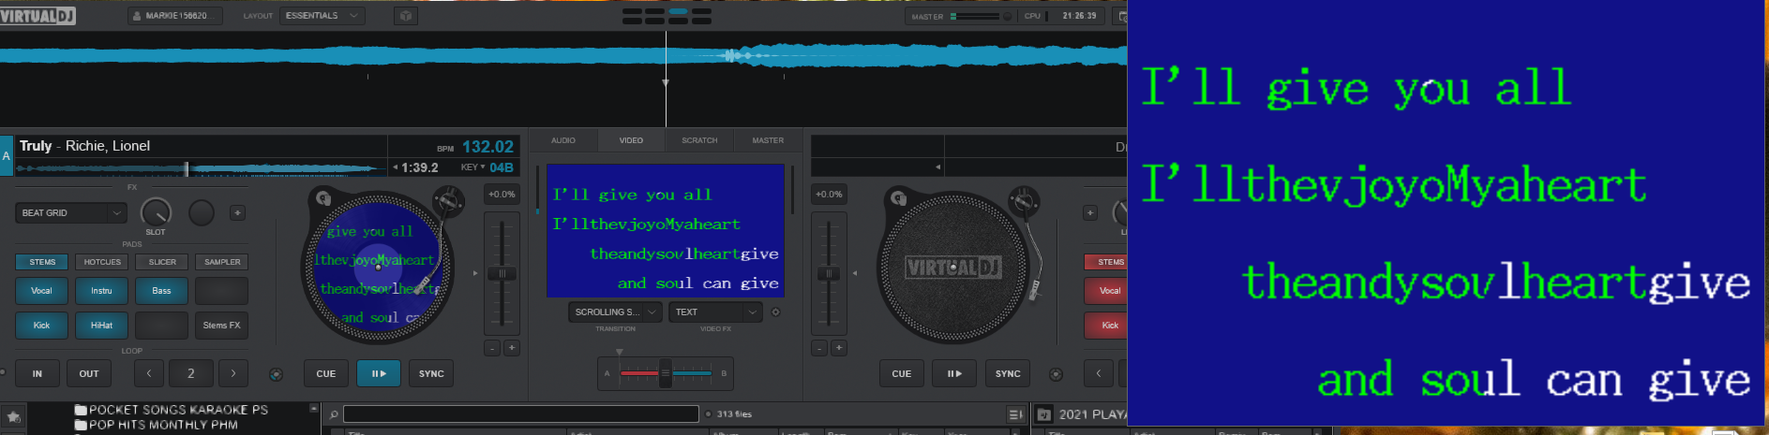Toggle play/pause on deck B
Image resolution: width=1769 pixels, height=435 pixels.
[x=954, y=373]
